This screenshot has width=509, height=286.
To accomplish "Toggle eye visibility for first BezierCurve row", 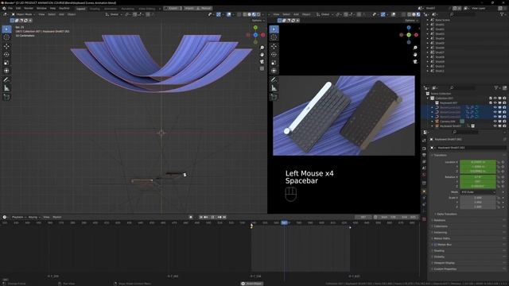I will (495, 107).
